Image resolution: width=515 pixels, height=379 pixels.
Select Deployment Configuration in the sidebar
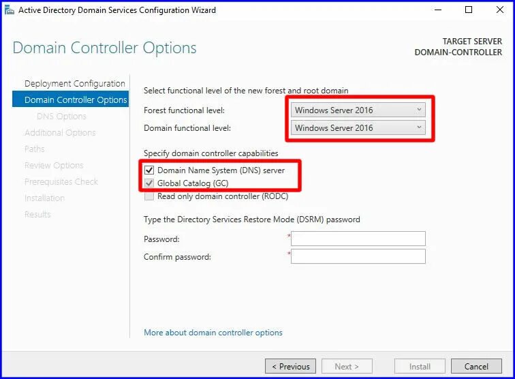[75, 83]
